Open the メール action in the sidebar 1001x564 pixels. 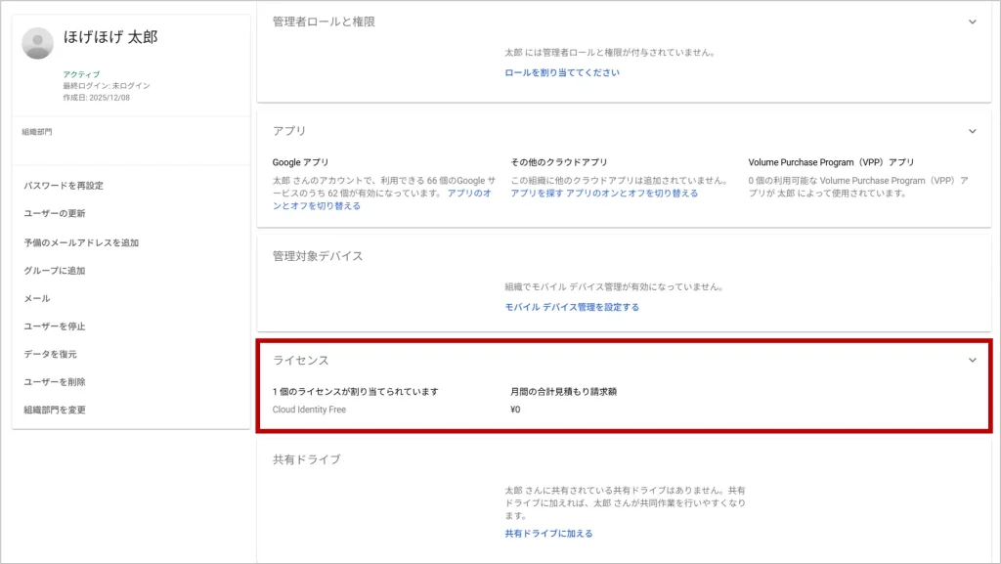tap(37, 298)
